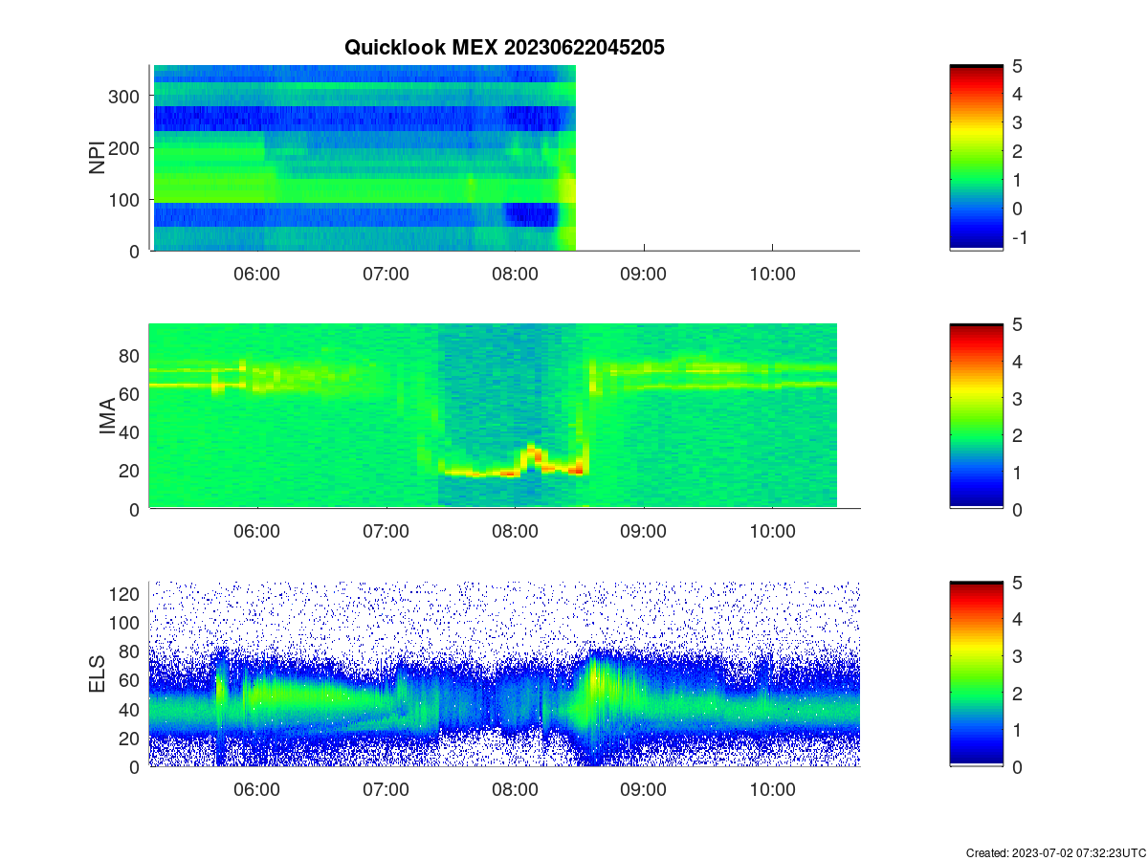This screenshot has height=861, width=1148.
Task: Click the 08:00 tick under IMA panel
Action: 515,532
